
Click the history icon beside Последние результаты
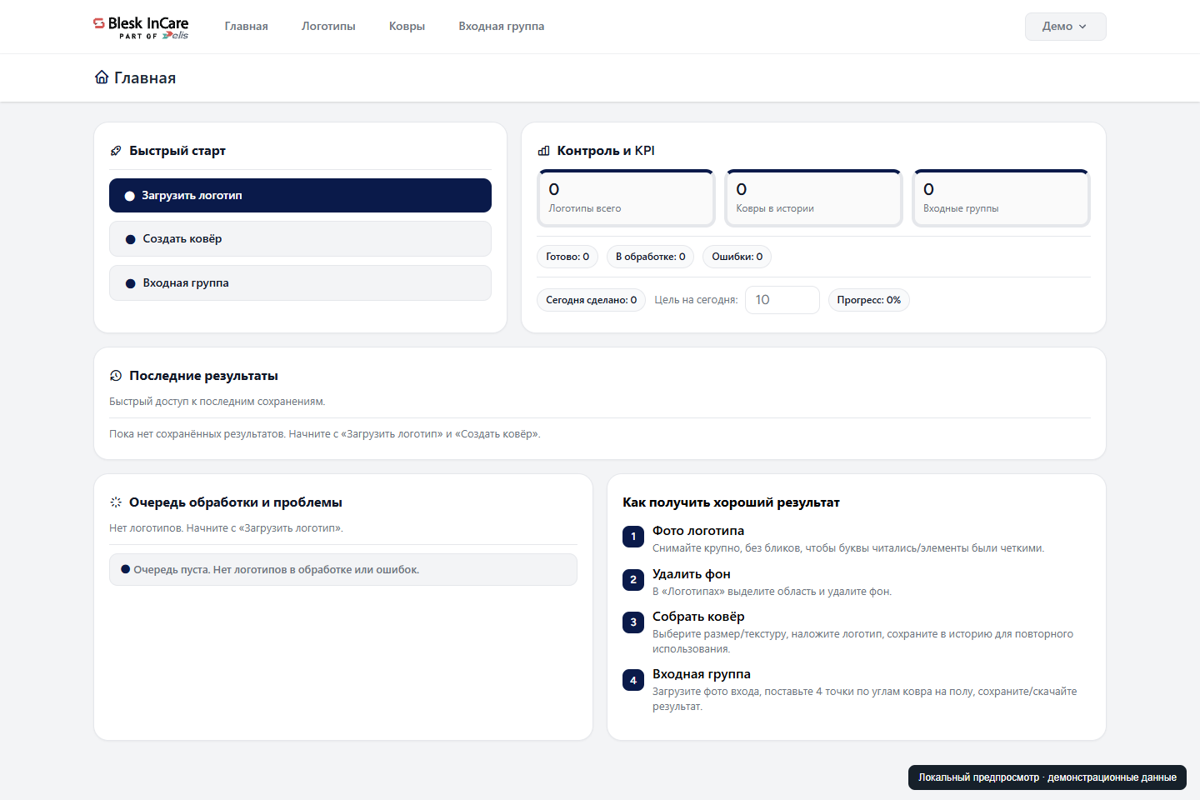(116, 376)
